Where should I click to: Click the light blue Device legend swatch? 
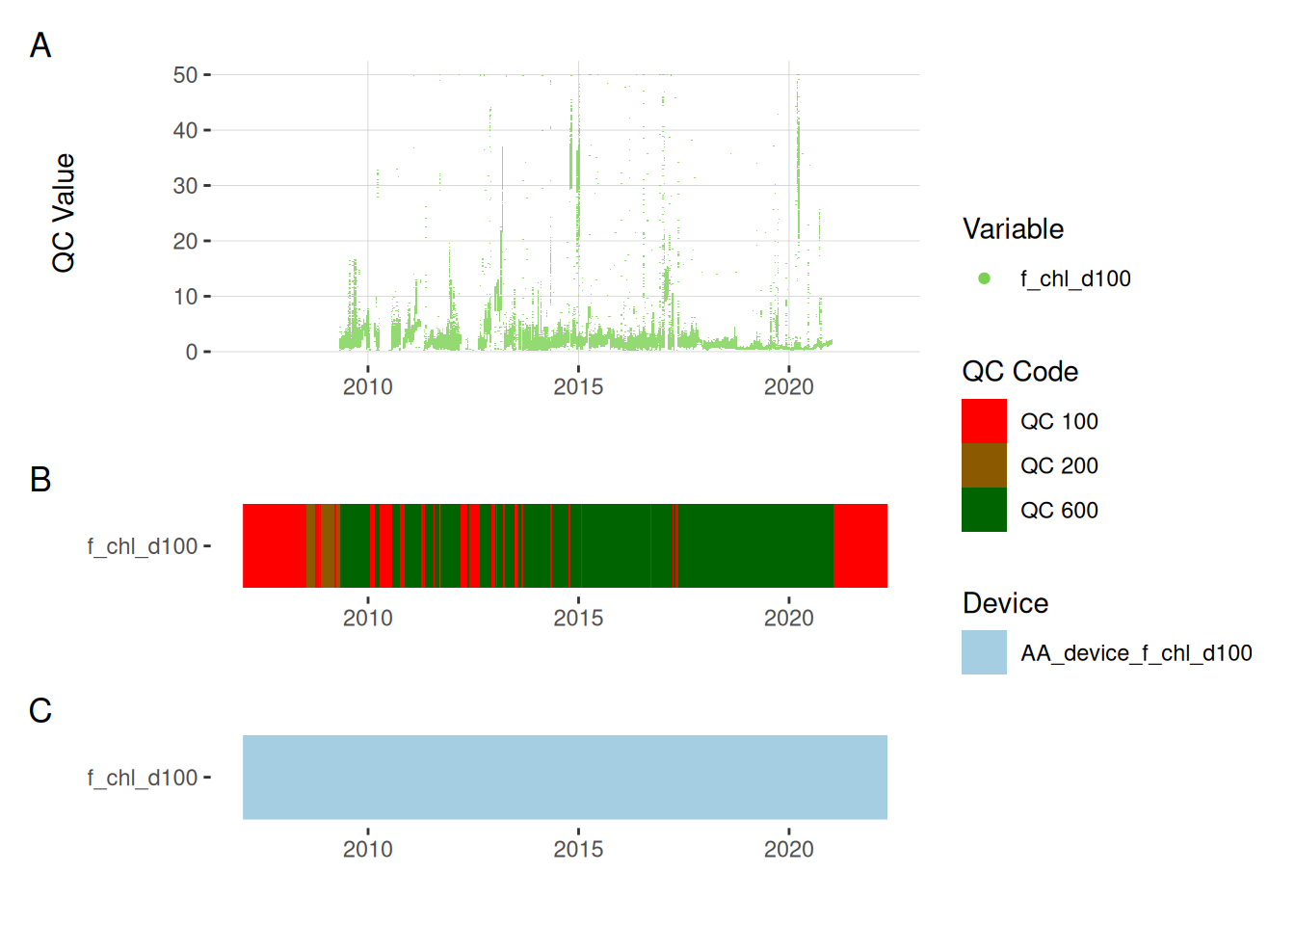984,652
